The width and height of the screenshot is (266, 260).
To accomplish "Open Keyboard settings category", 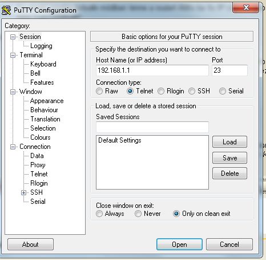I will [x=43, y=64].
